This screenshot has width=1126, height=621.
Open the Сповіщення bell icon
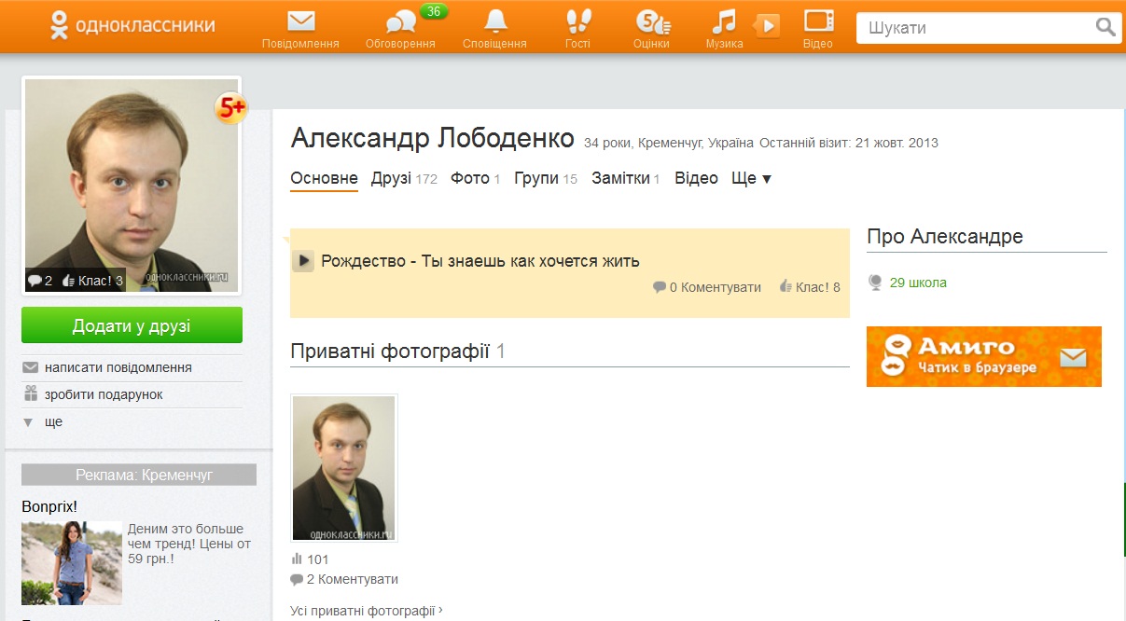click(x=494, y=22)
